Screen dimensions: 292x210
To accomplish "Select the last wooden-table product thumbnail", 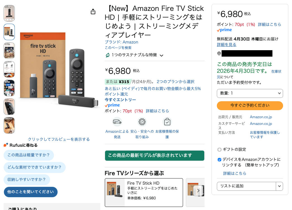I will pos(9,125).
